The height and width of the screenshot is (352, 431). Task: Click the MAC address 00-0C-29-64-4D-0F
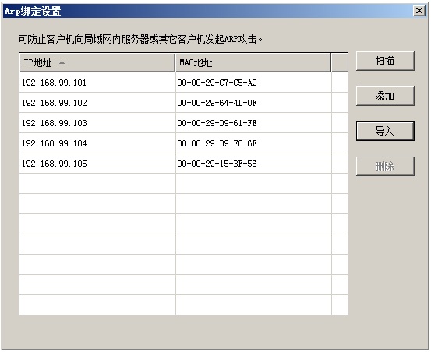[x=217, y=103]
